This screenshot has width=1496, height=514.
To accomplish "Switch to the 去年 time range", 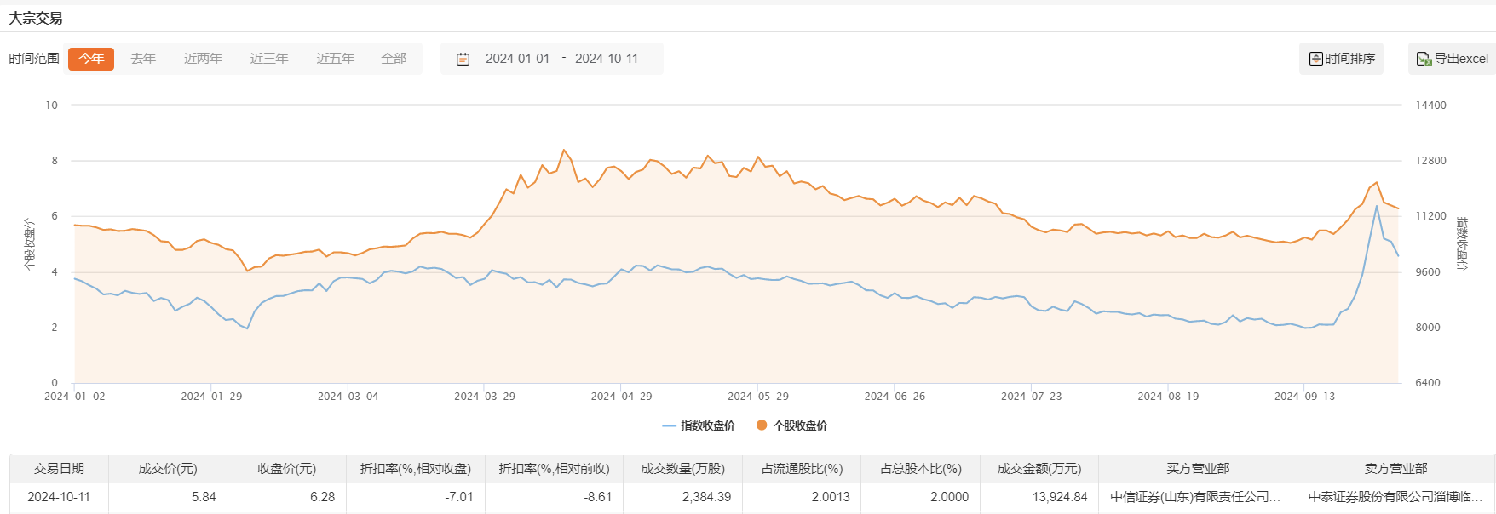I will pos(143,59).
